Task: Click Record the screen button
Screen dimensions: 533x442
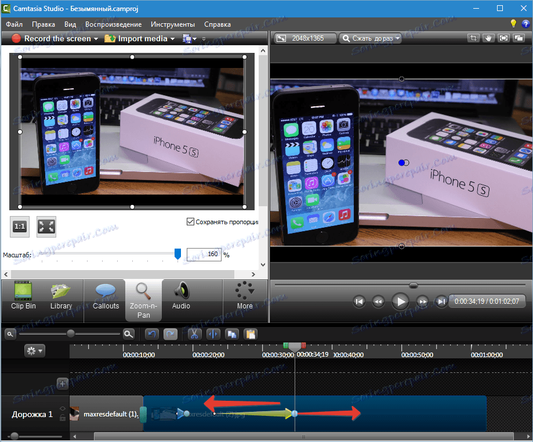Action: pyautogui.click(x=51, y=38)
